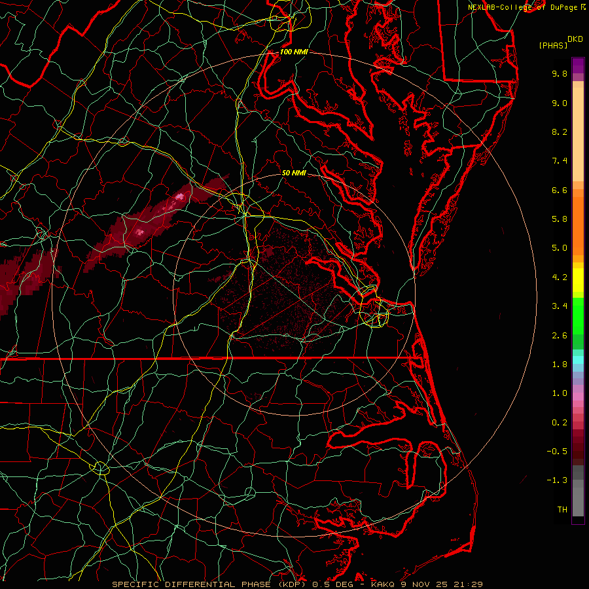Image resolution: width=589 pixels, height=589 pixels.
Task: Click the 7.4 scale value
Action: (560, 161)
